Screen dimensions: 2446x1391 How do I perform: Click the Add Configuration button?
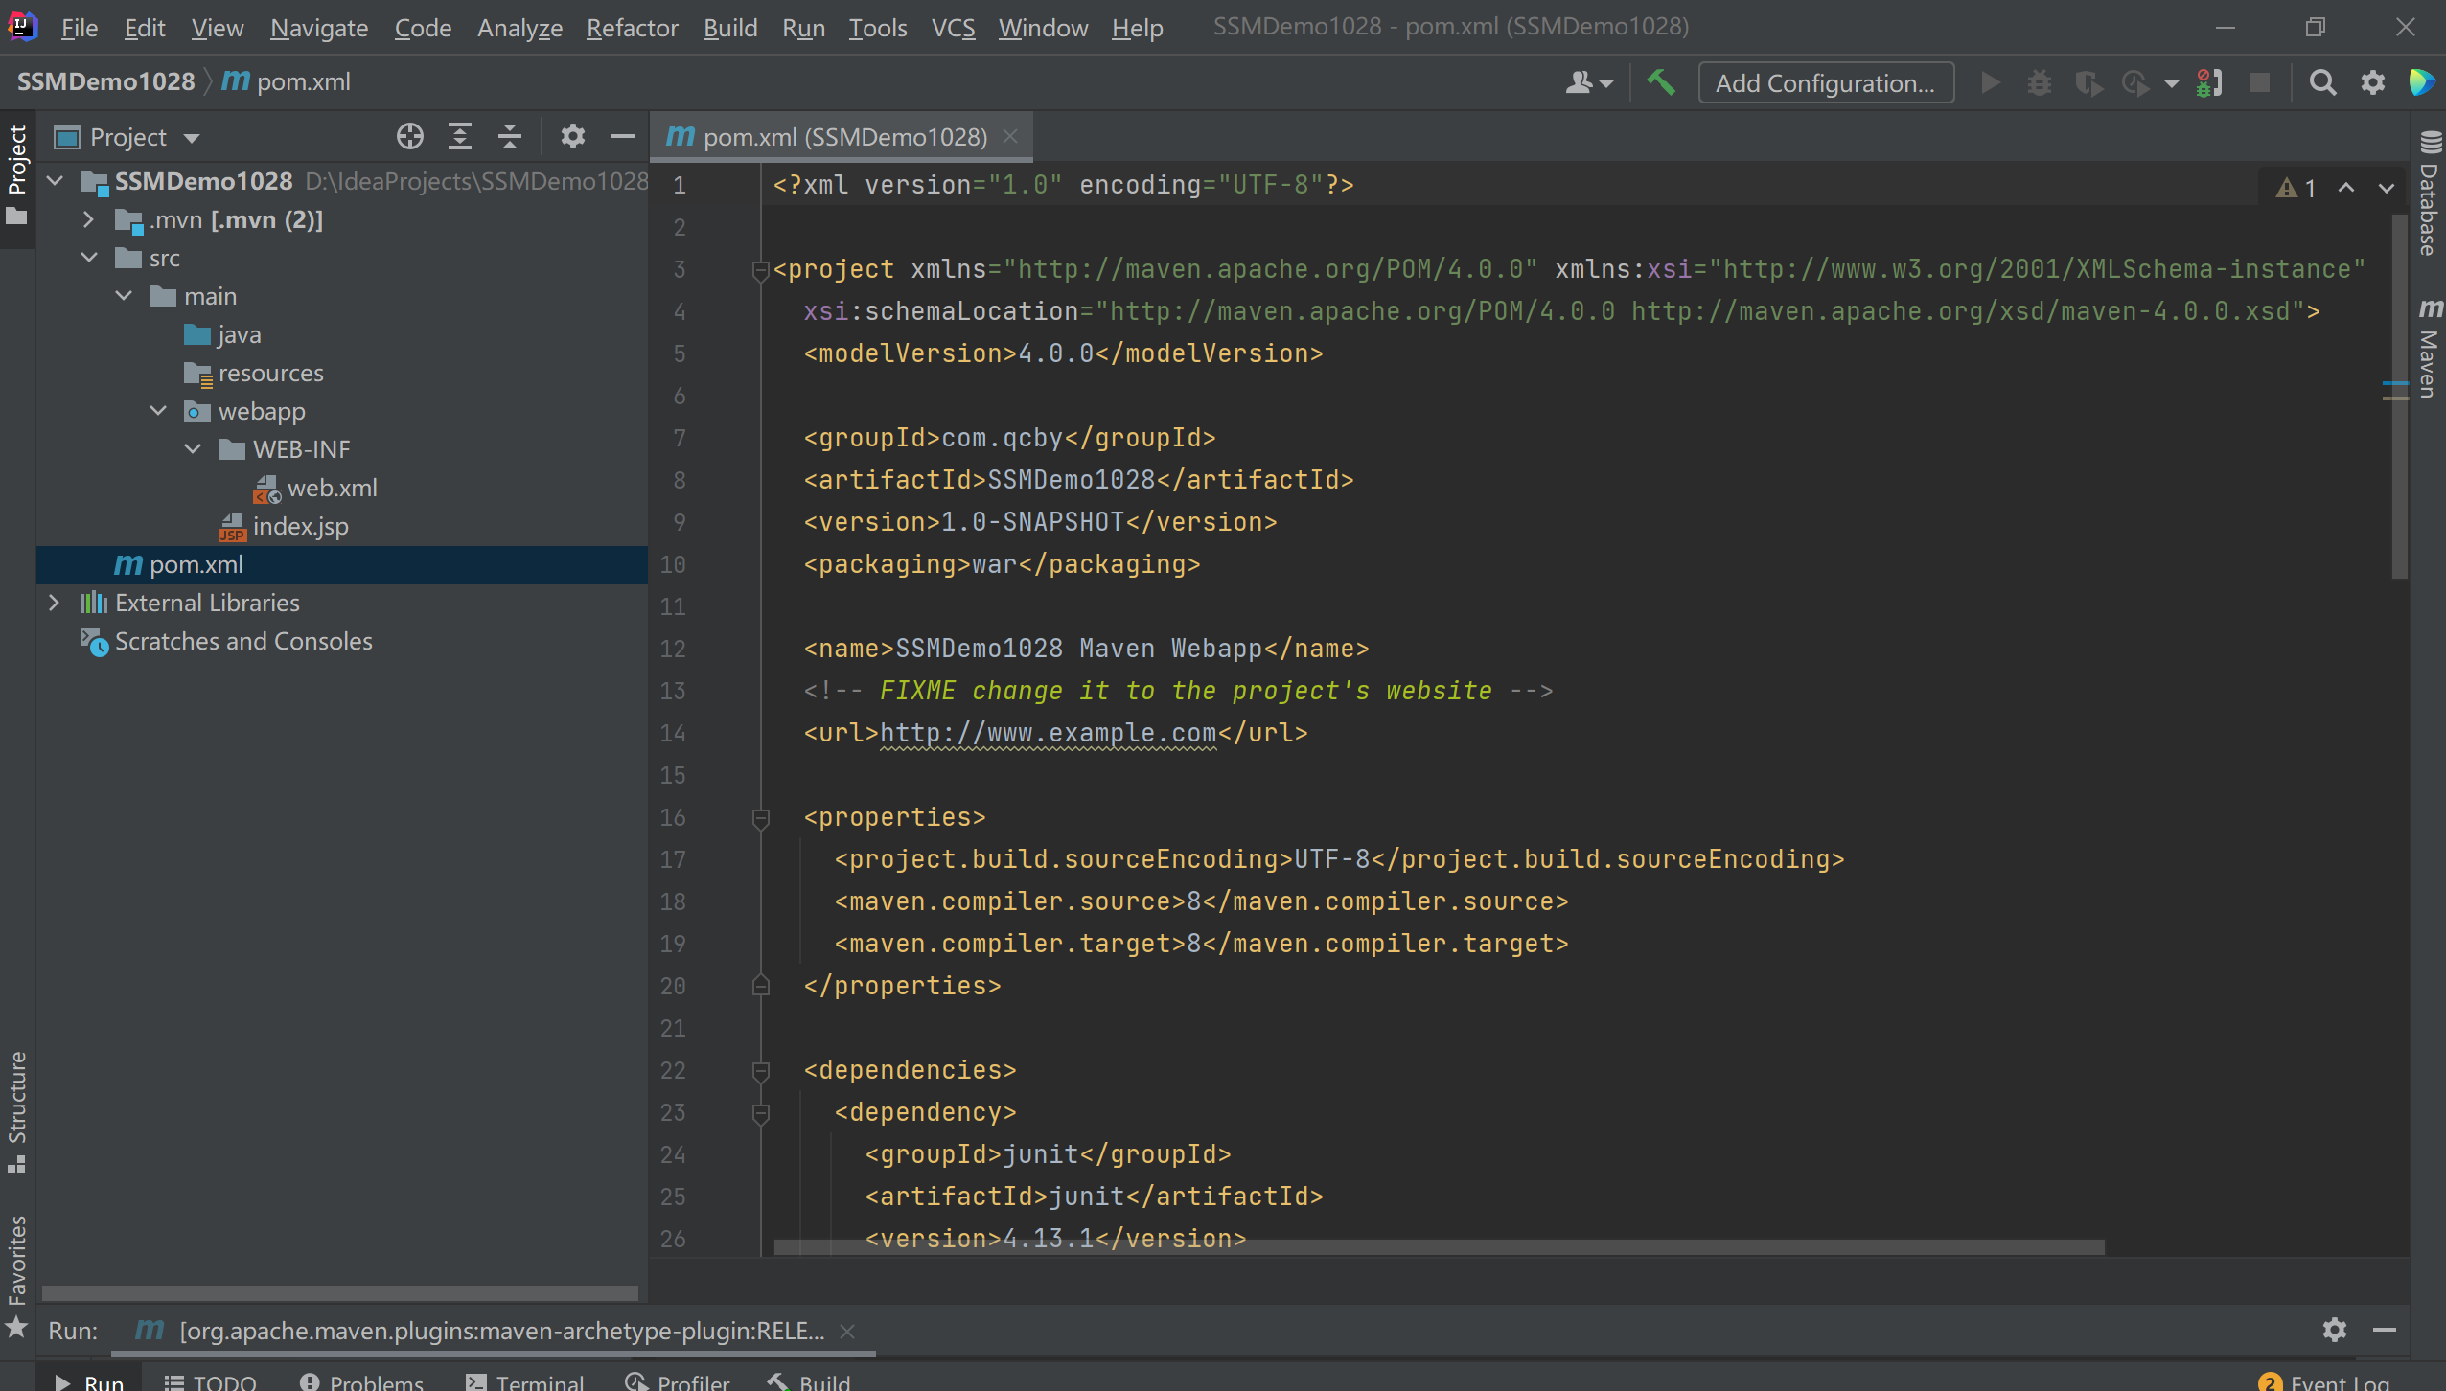1825,83
